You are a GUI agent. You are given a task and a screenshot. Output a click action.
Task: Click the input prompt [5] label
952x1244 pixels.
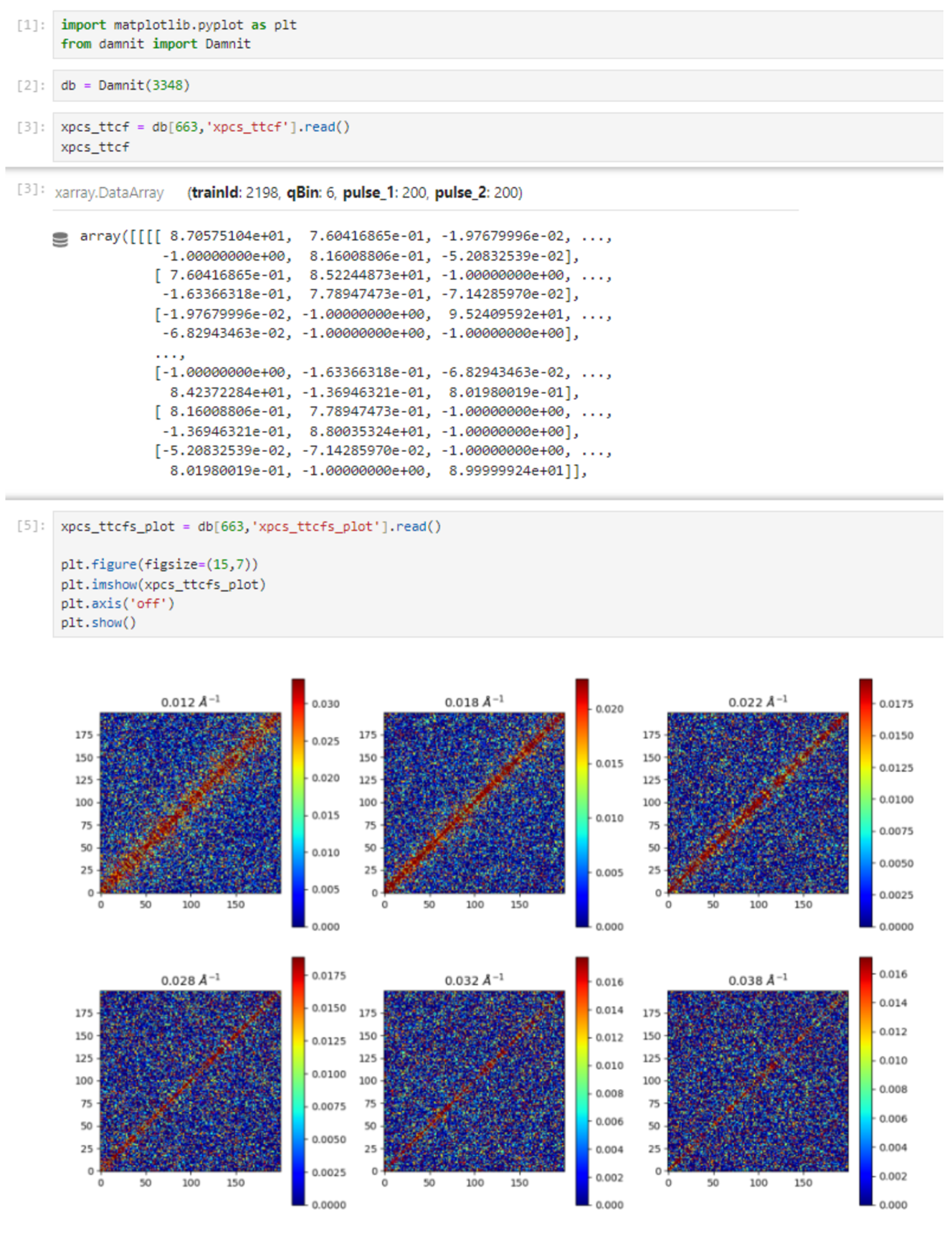(x=31, y=526)
